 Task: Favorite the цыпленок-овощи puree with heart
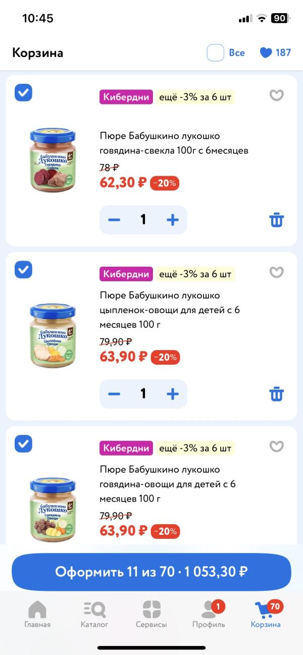click(x=276, y=273)
